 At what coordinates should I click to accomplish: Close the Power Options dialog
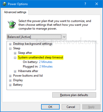click(97, 4)
